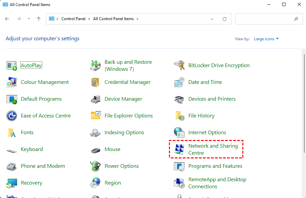Viewport: 306px width, 198px height.
Task: Open the Colour Management icon
Action: (x=11, y=82)
